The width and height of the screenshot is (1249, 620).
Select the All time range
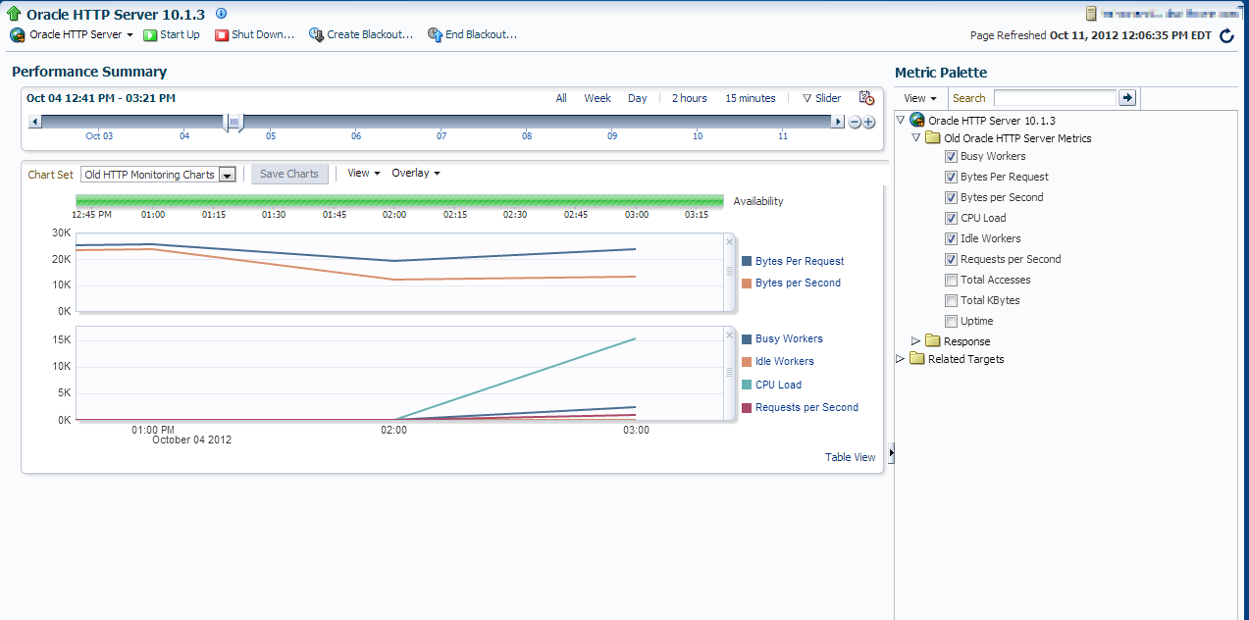(x=561, y=98)
